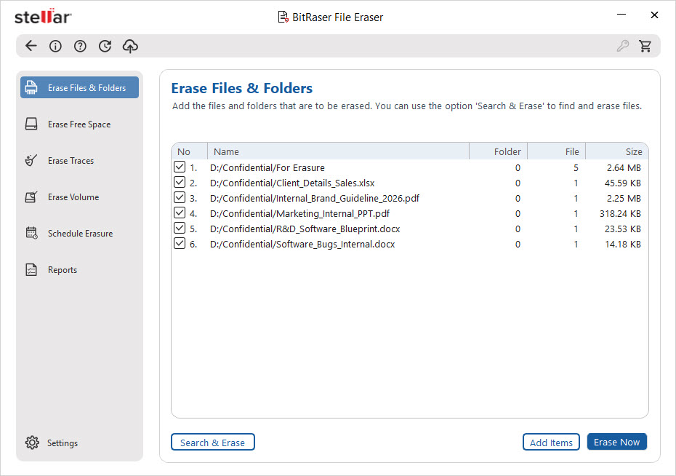Open Schedule Erasure section
Viewport: 676px width, 476px height.
(x=80, y=234)
